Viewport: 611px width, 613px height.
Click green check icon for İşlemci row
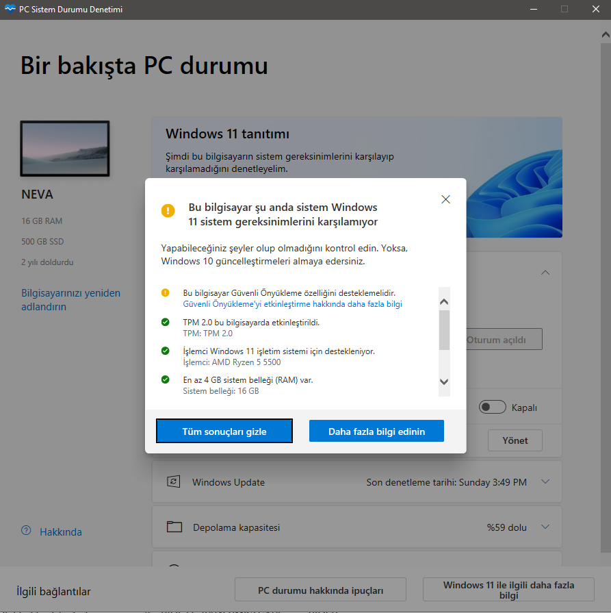(x=166, y=351)
